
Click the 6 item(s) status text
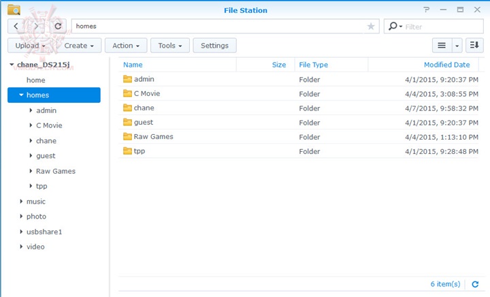(x=445, y=284)
